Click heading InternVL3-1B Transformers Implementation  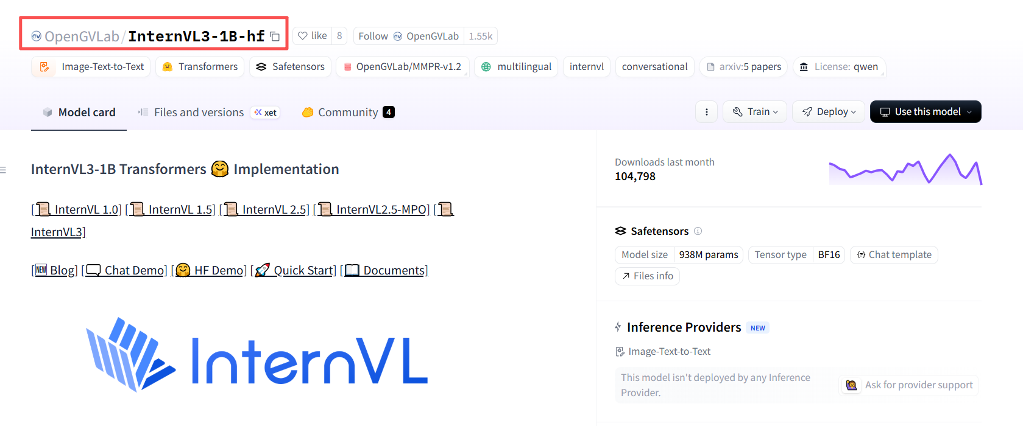tap(185, 169)
